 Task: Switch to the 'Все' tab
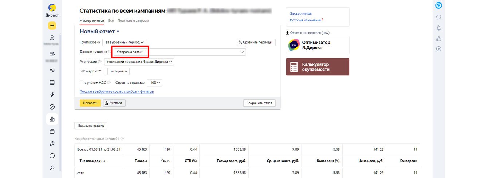pos(111,21)
